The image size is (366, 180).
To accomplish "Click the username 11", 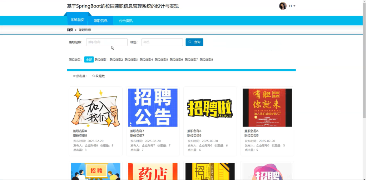I will 290,6.
